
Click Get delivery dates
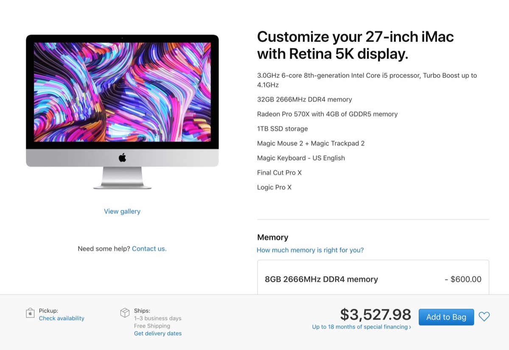click(158, 333)
